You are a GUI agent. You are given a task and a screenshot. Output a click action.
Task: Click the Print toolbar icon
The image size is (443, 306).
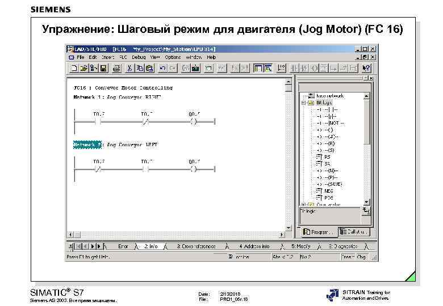[x=116, y=68]
